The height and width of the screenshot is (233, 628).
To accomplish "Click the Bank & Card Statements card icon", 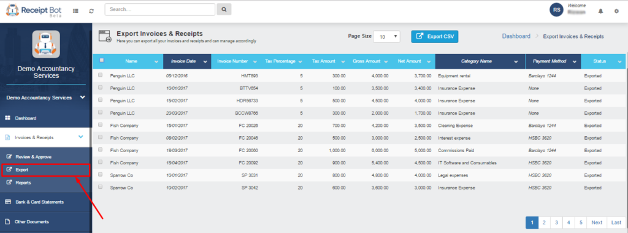I will (x=7, y=202).
